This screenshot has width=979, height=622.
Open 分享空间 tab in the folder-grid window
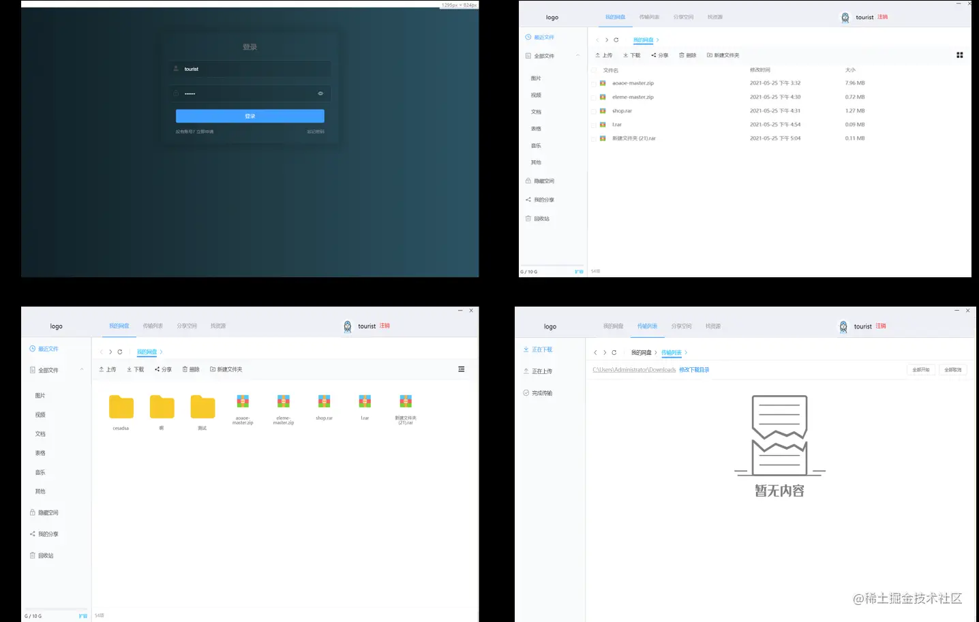[187, 326]
